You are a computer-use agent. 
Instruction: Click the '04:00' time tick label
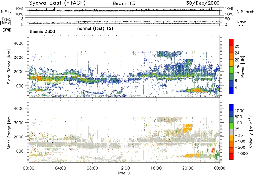pyautogui.click(x=60, y=168)
